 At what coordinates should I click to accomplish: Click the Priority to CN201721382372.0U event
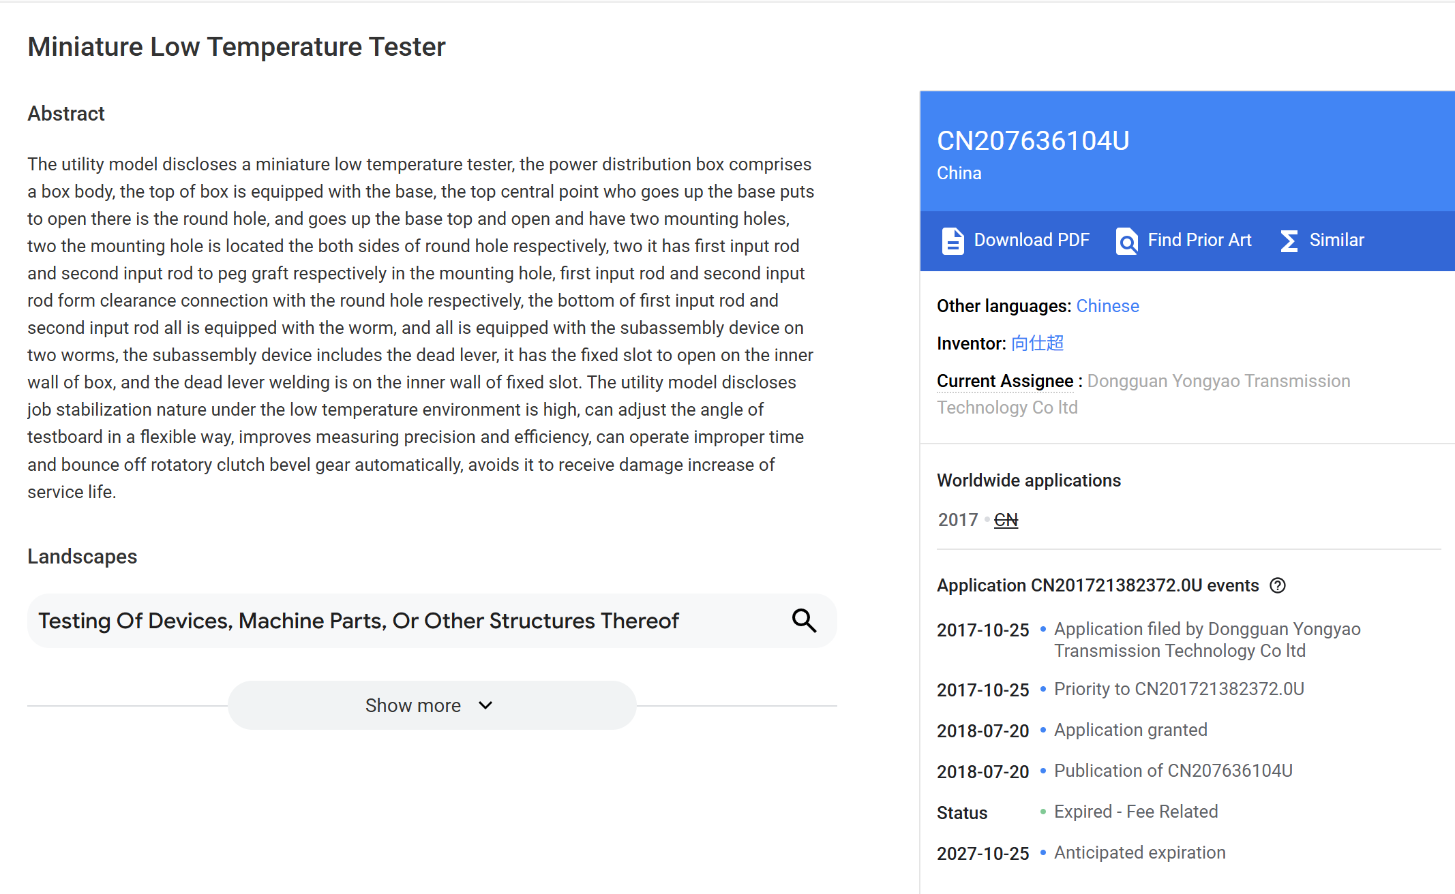coord(1178,689)
